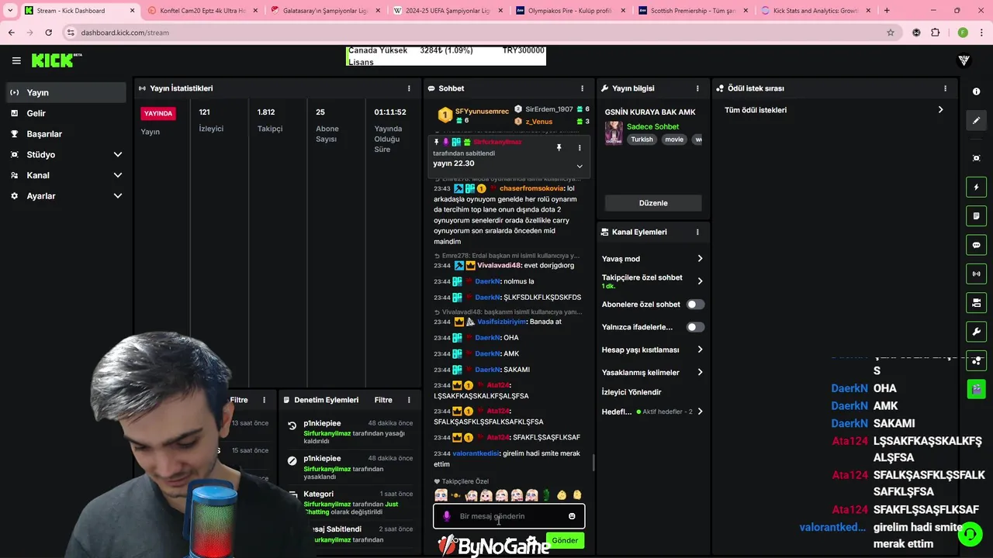Expand Hedefler active goals row

pyautogui.click(x=653, y=412)
